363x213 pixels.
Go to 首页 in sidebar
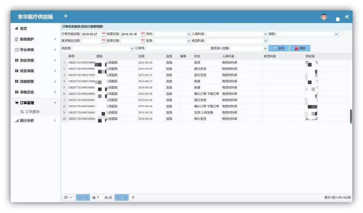point(23,29)
